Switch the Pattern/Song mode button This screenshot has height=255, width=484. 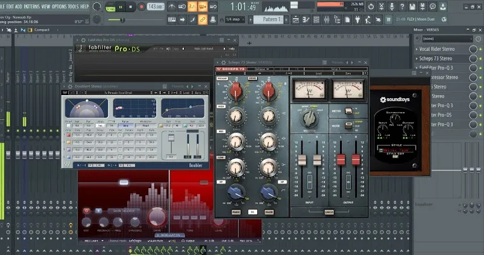(x=110, y=7)
